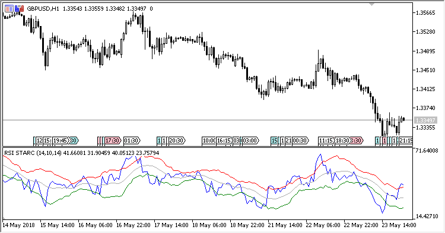Click the 18 May 22:00 time label
This screenshot has width=445, height=233.
[x=247, y=225]
